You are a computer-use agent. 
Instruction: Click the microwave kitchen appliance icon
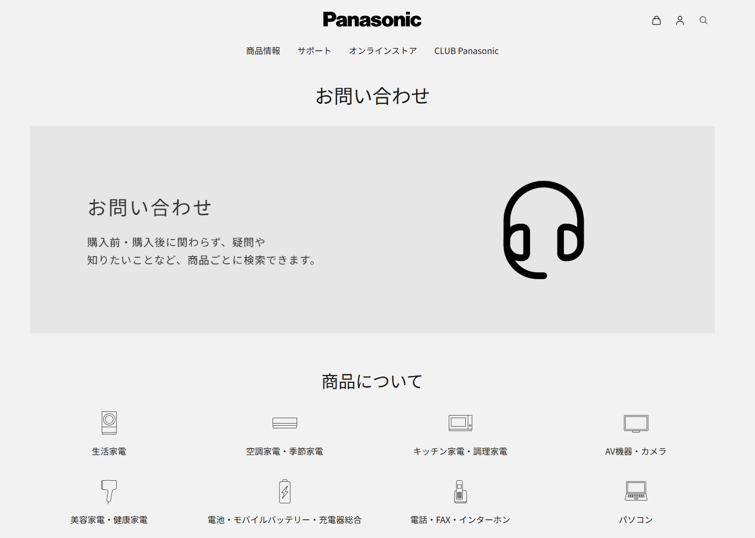(460, 422)
